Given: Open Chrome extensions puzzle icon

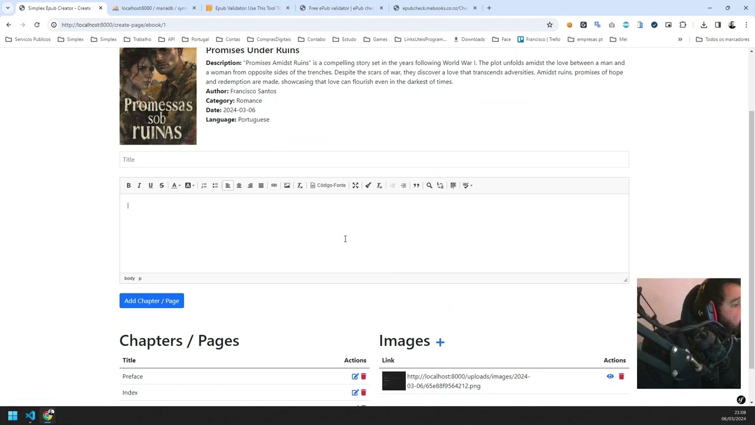Looking at the screenshot, I should click(x=683, y=25).
